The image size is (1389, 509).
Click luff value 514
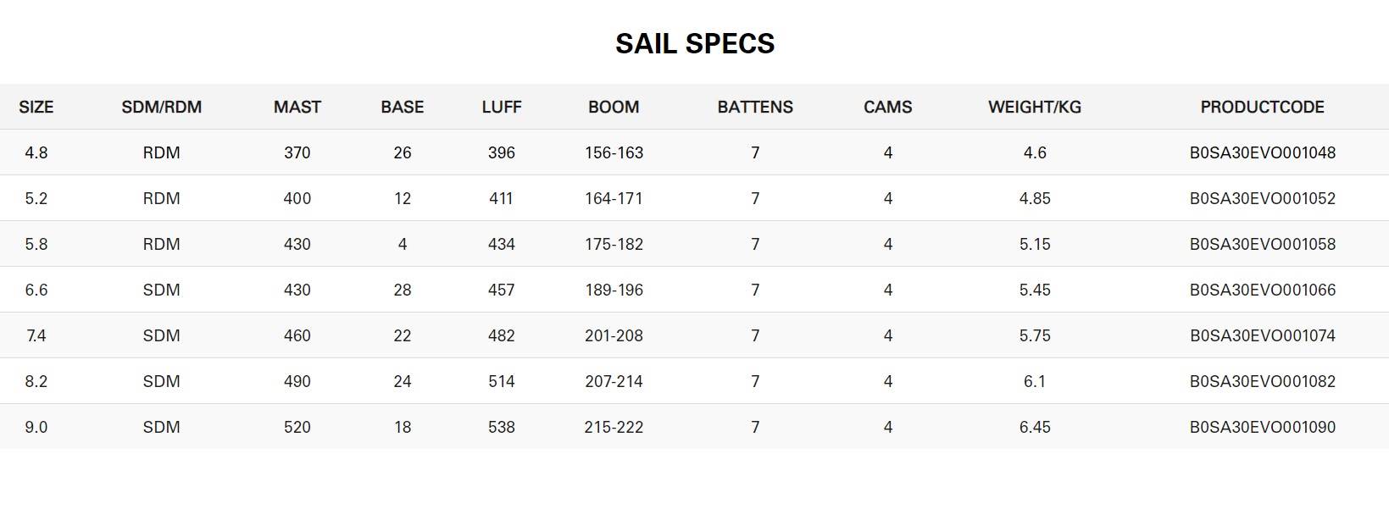tap(501, 382)
